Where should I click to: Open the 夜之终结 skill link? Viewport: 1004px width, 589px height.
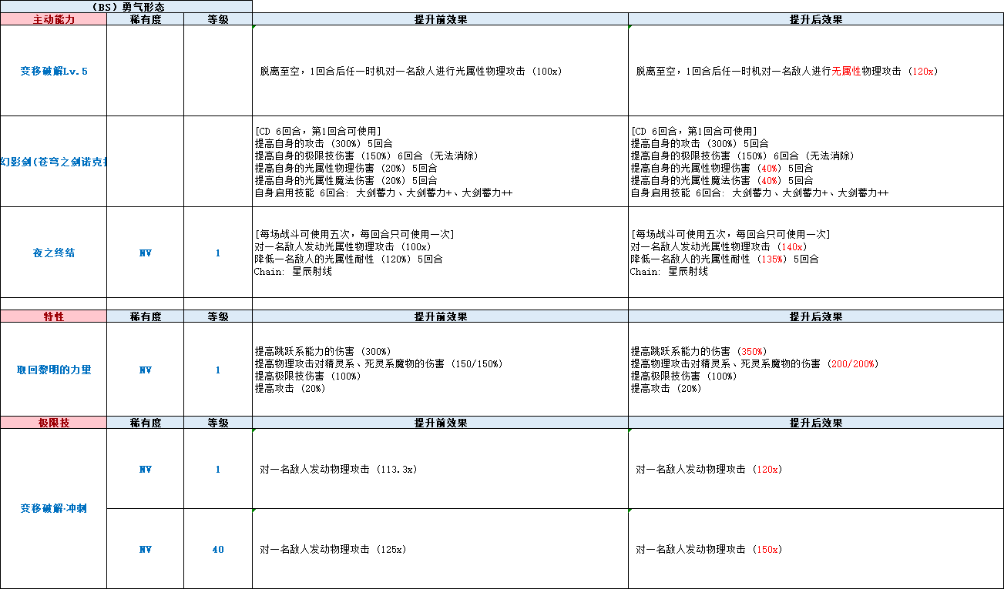pyautogui.click(x=54, y=253)
